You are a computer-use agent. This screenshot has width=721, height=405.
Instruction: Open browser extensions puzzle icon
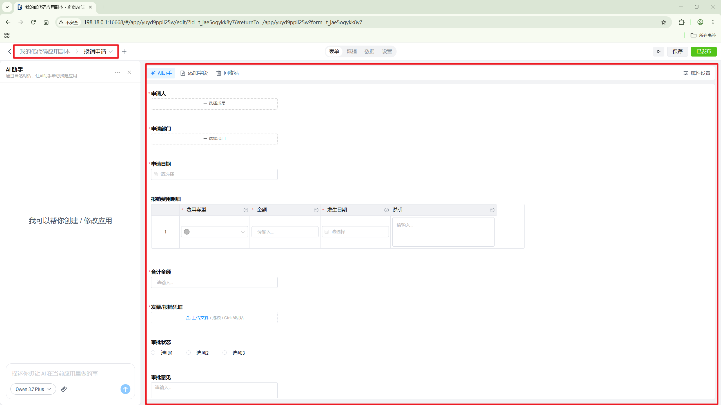[682, 22]
